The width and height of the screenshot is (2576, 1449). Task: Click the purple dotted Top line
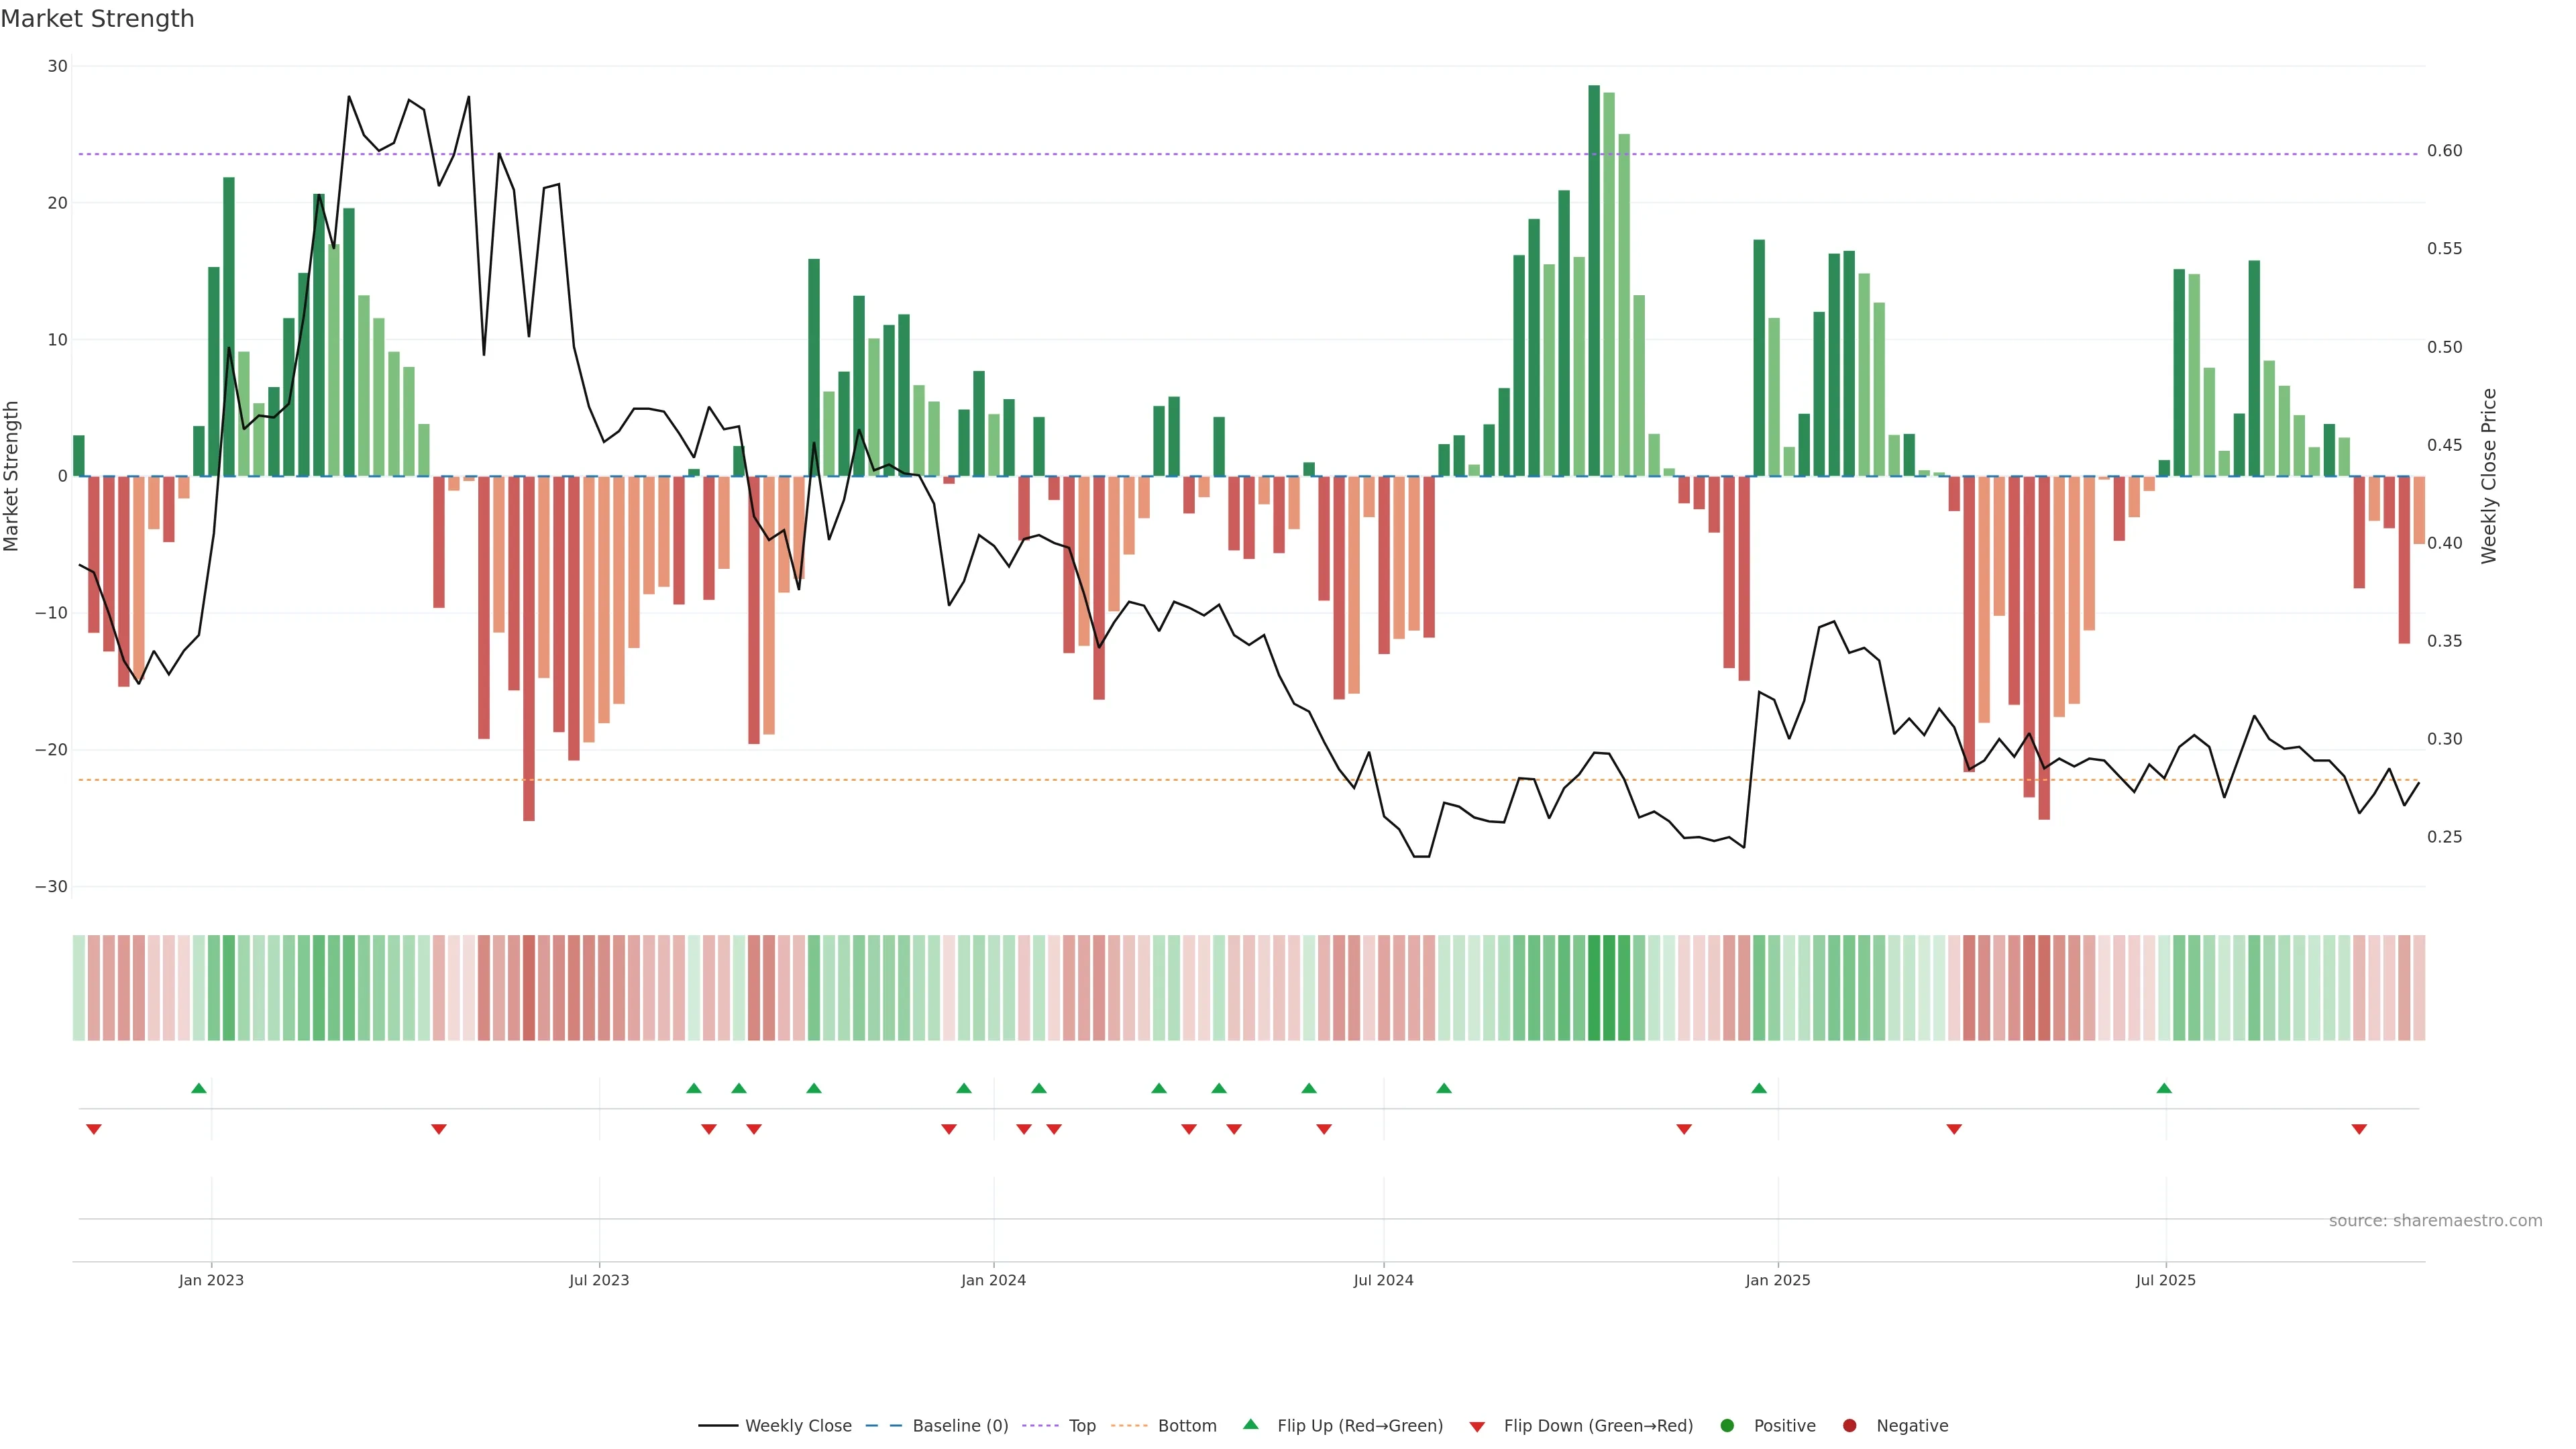tap(1000, 154)
